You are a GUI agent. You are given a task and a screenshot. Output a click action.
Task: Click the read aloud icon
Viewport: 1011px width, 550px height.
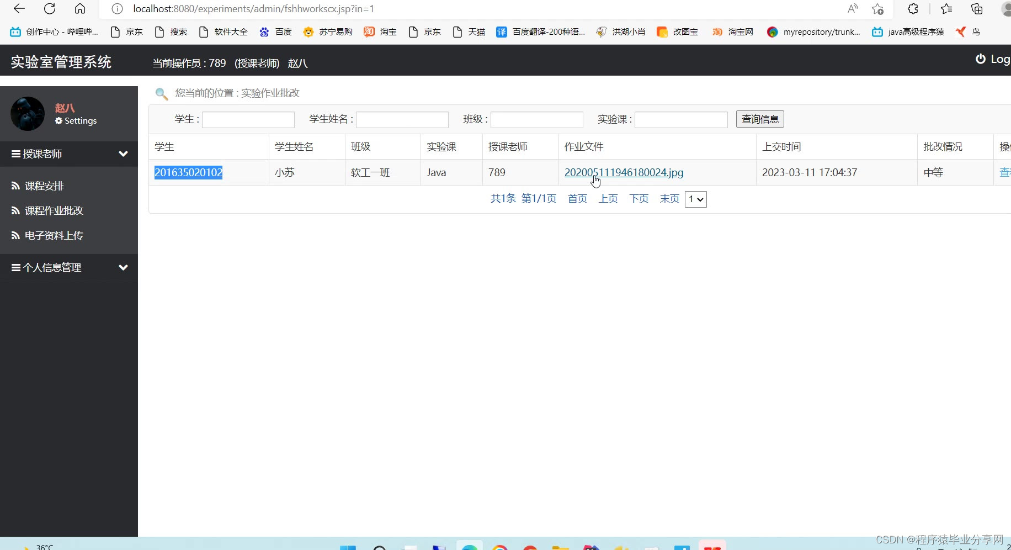click(853, 9)
